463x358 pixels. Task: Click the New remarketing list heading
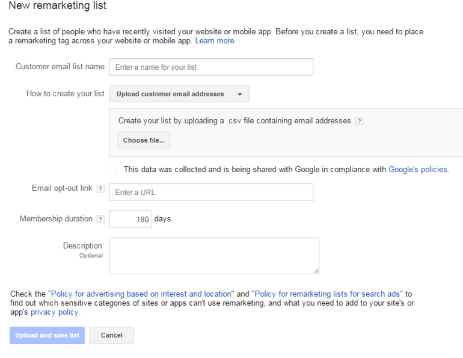point(57,6)
